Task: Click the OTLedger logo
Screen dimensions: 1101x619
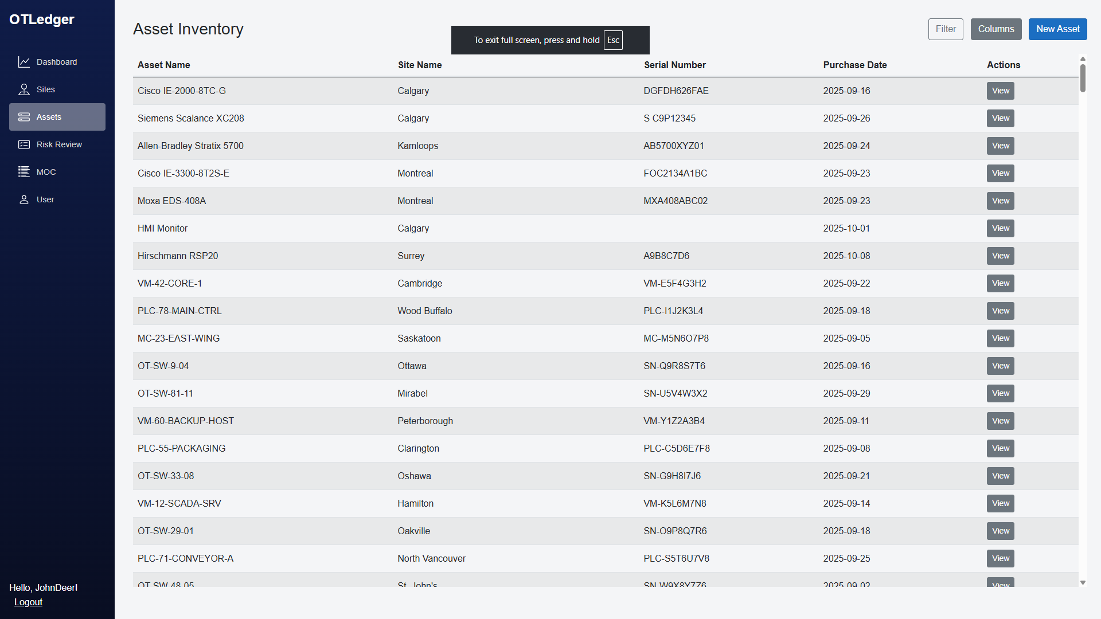Action: point(41,19)
